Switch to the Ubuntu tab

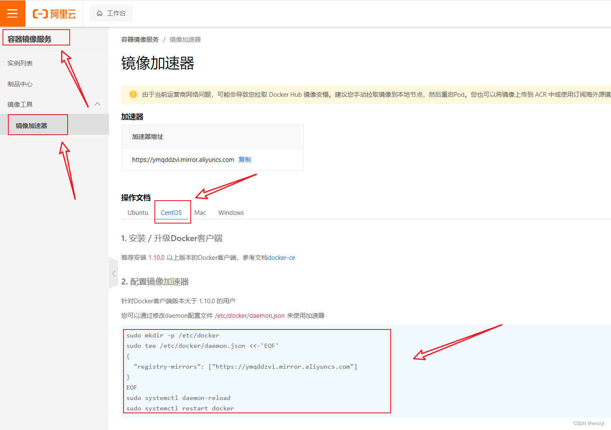tap(138, 213)
